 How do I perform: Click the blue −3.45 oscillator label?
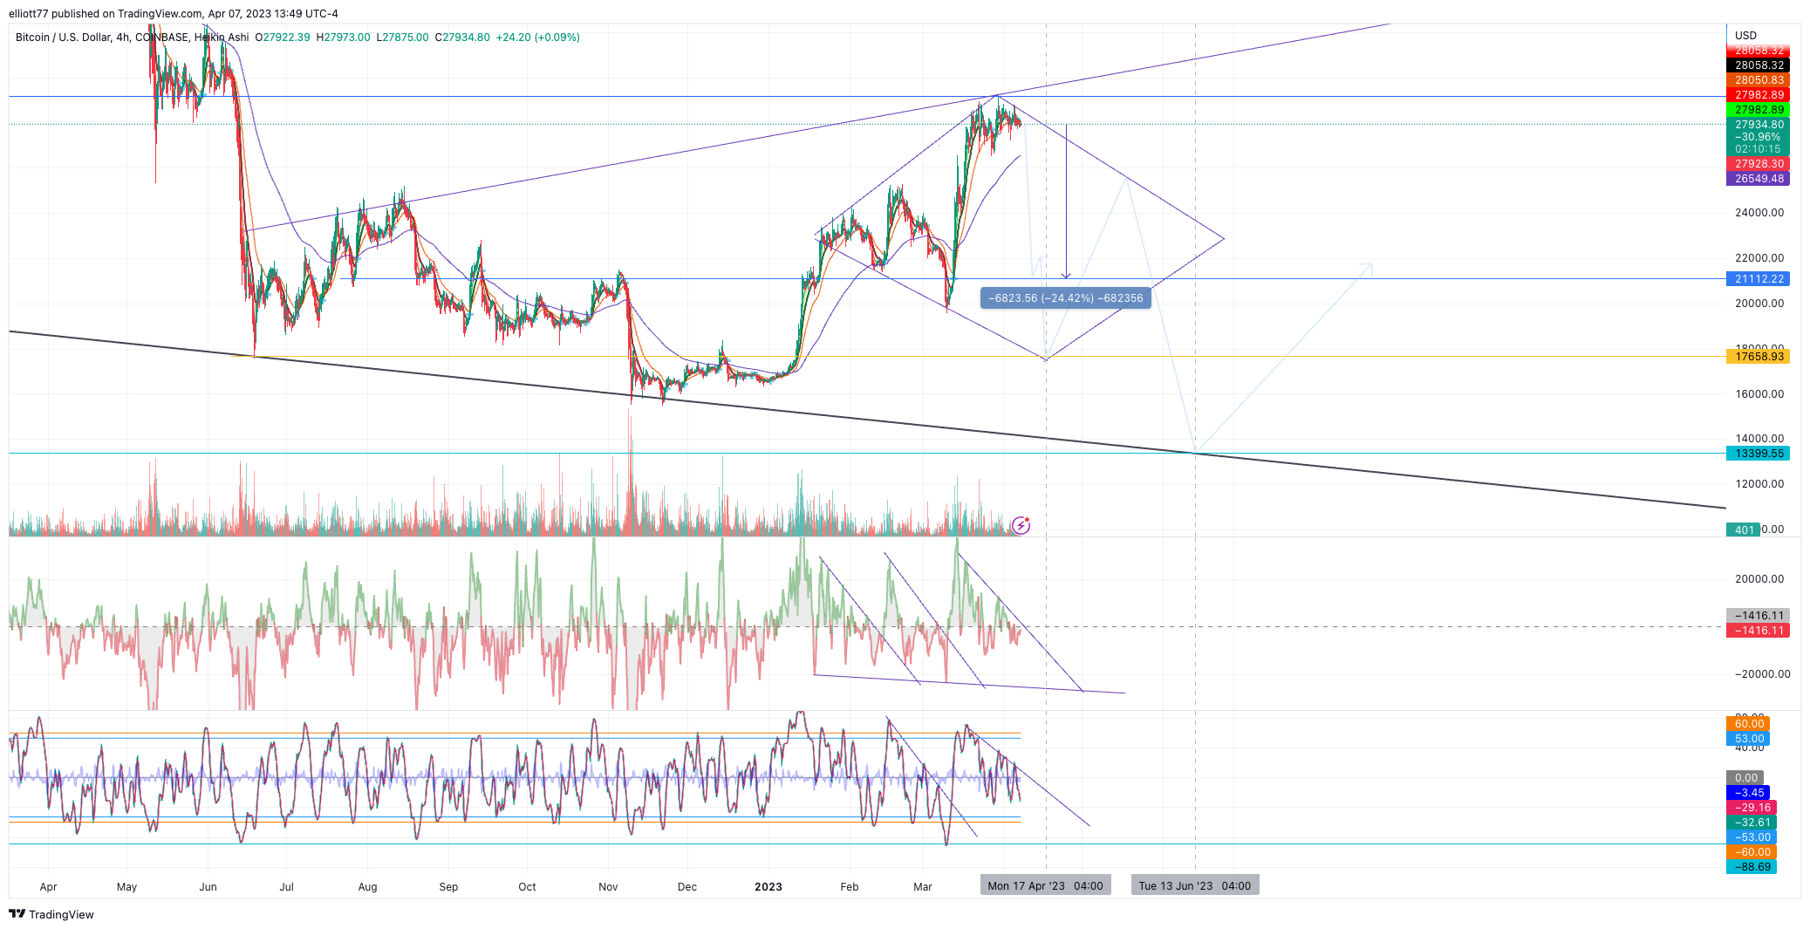1748,793
